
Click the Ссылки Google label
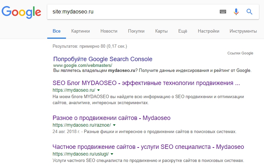[240, 53]
